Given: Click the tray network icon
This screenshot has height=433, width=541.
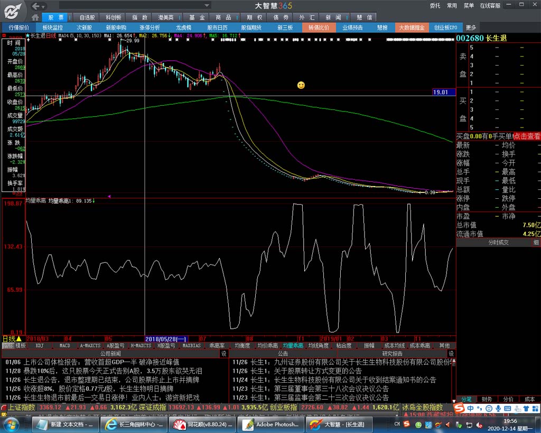Looking at the screenshot, I should click(469, 425).
